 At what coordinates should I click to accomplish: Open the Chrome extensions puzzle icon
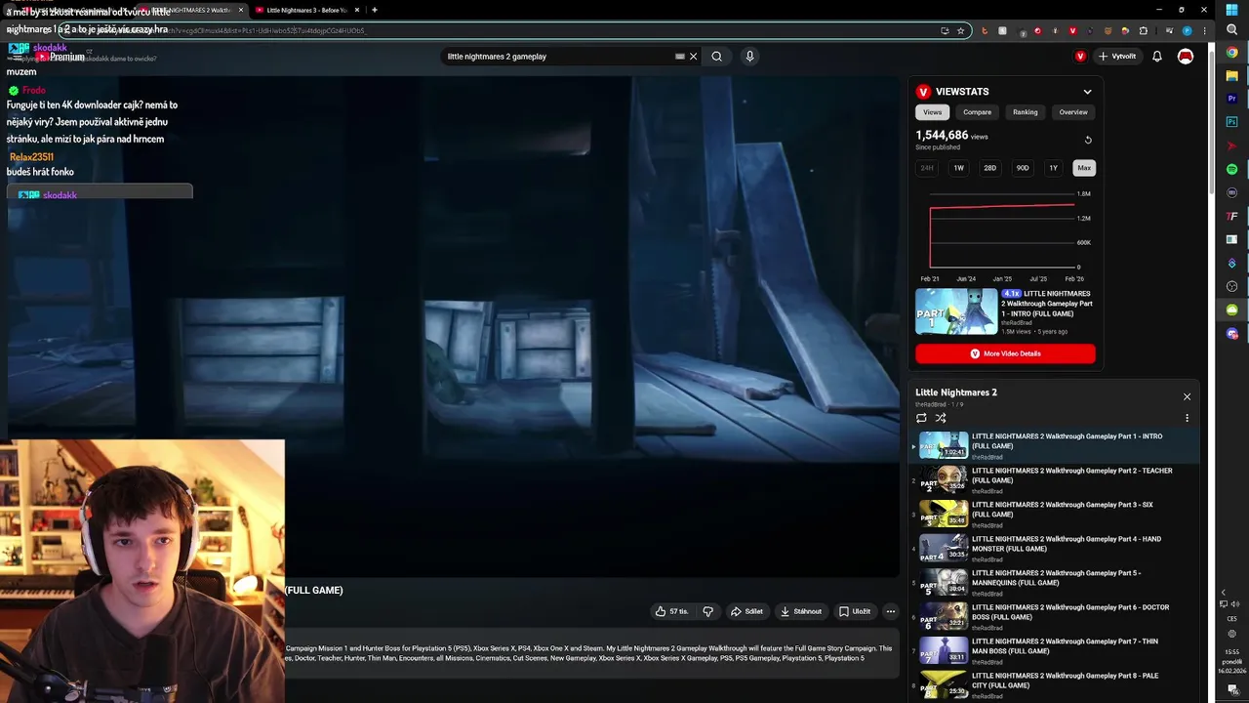click(x=1144, y=30)
